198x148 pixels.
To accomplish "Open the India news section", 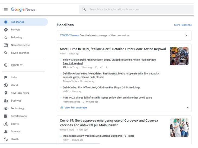I will pyautogui.click(x=14, y=78).
